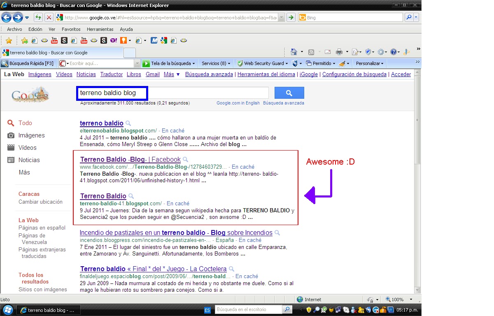Click the Acceder sign-in link
Viewport: 494px width, 316px height.
[x=401, y=74]
